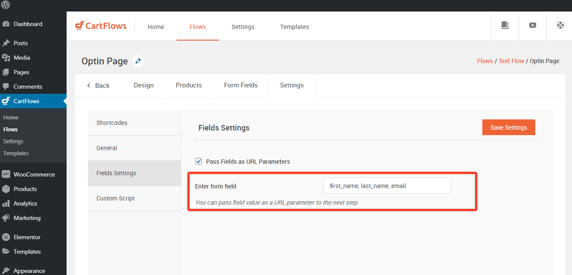The image size is (572, 275).
Task: Open the video tutorials YouTube icon
Action: point(533,26)
